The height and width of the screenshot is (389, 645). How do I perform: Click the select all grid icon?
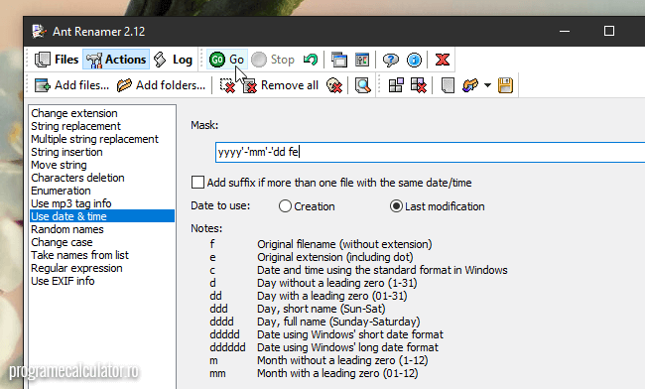pyautogui.click(x=396, y=85)
